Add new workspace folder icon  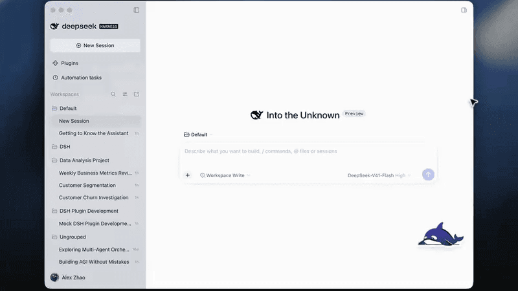click(137, 94)
